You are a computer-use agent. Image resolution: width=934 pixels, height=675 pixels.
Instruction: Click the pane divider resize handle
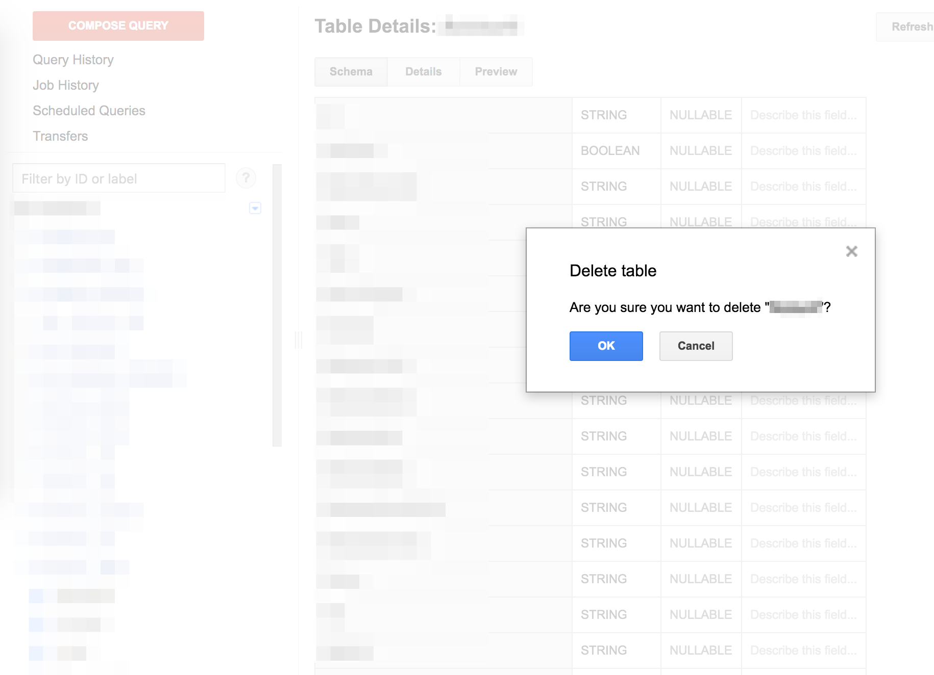click(299, 340)
